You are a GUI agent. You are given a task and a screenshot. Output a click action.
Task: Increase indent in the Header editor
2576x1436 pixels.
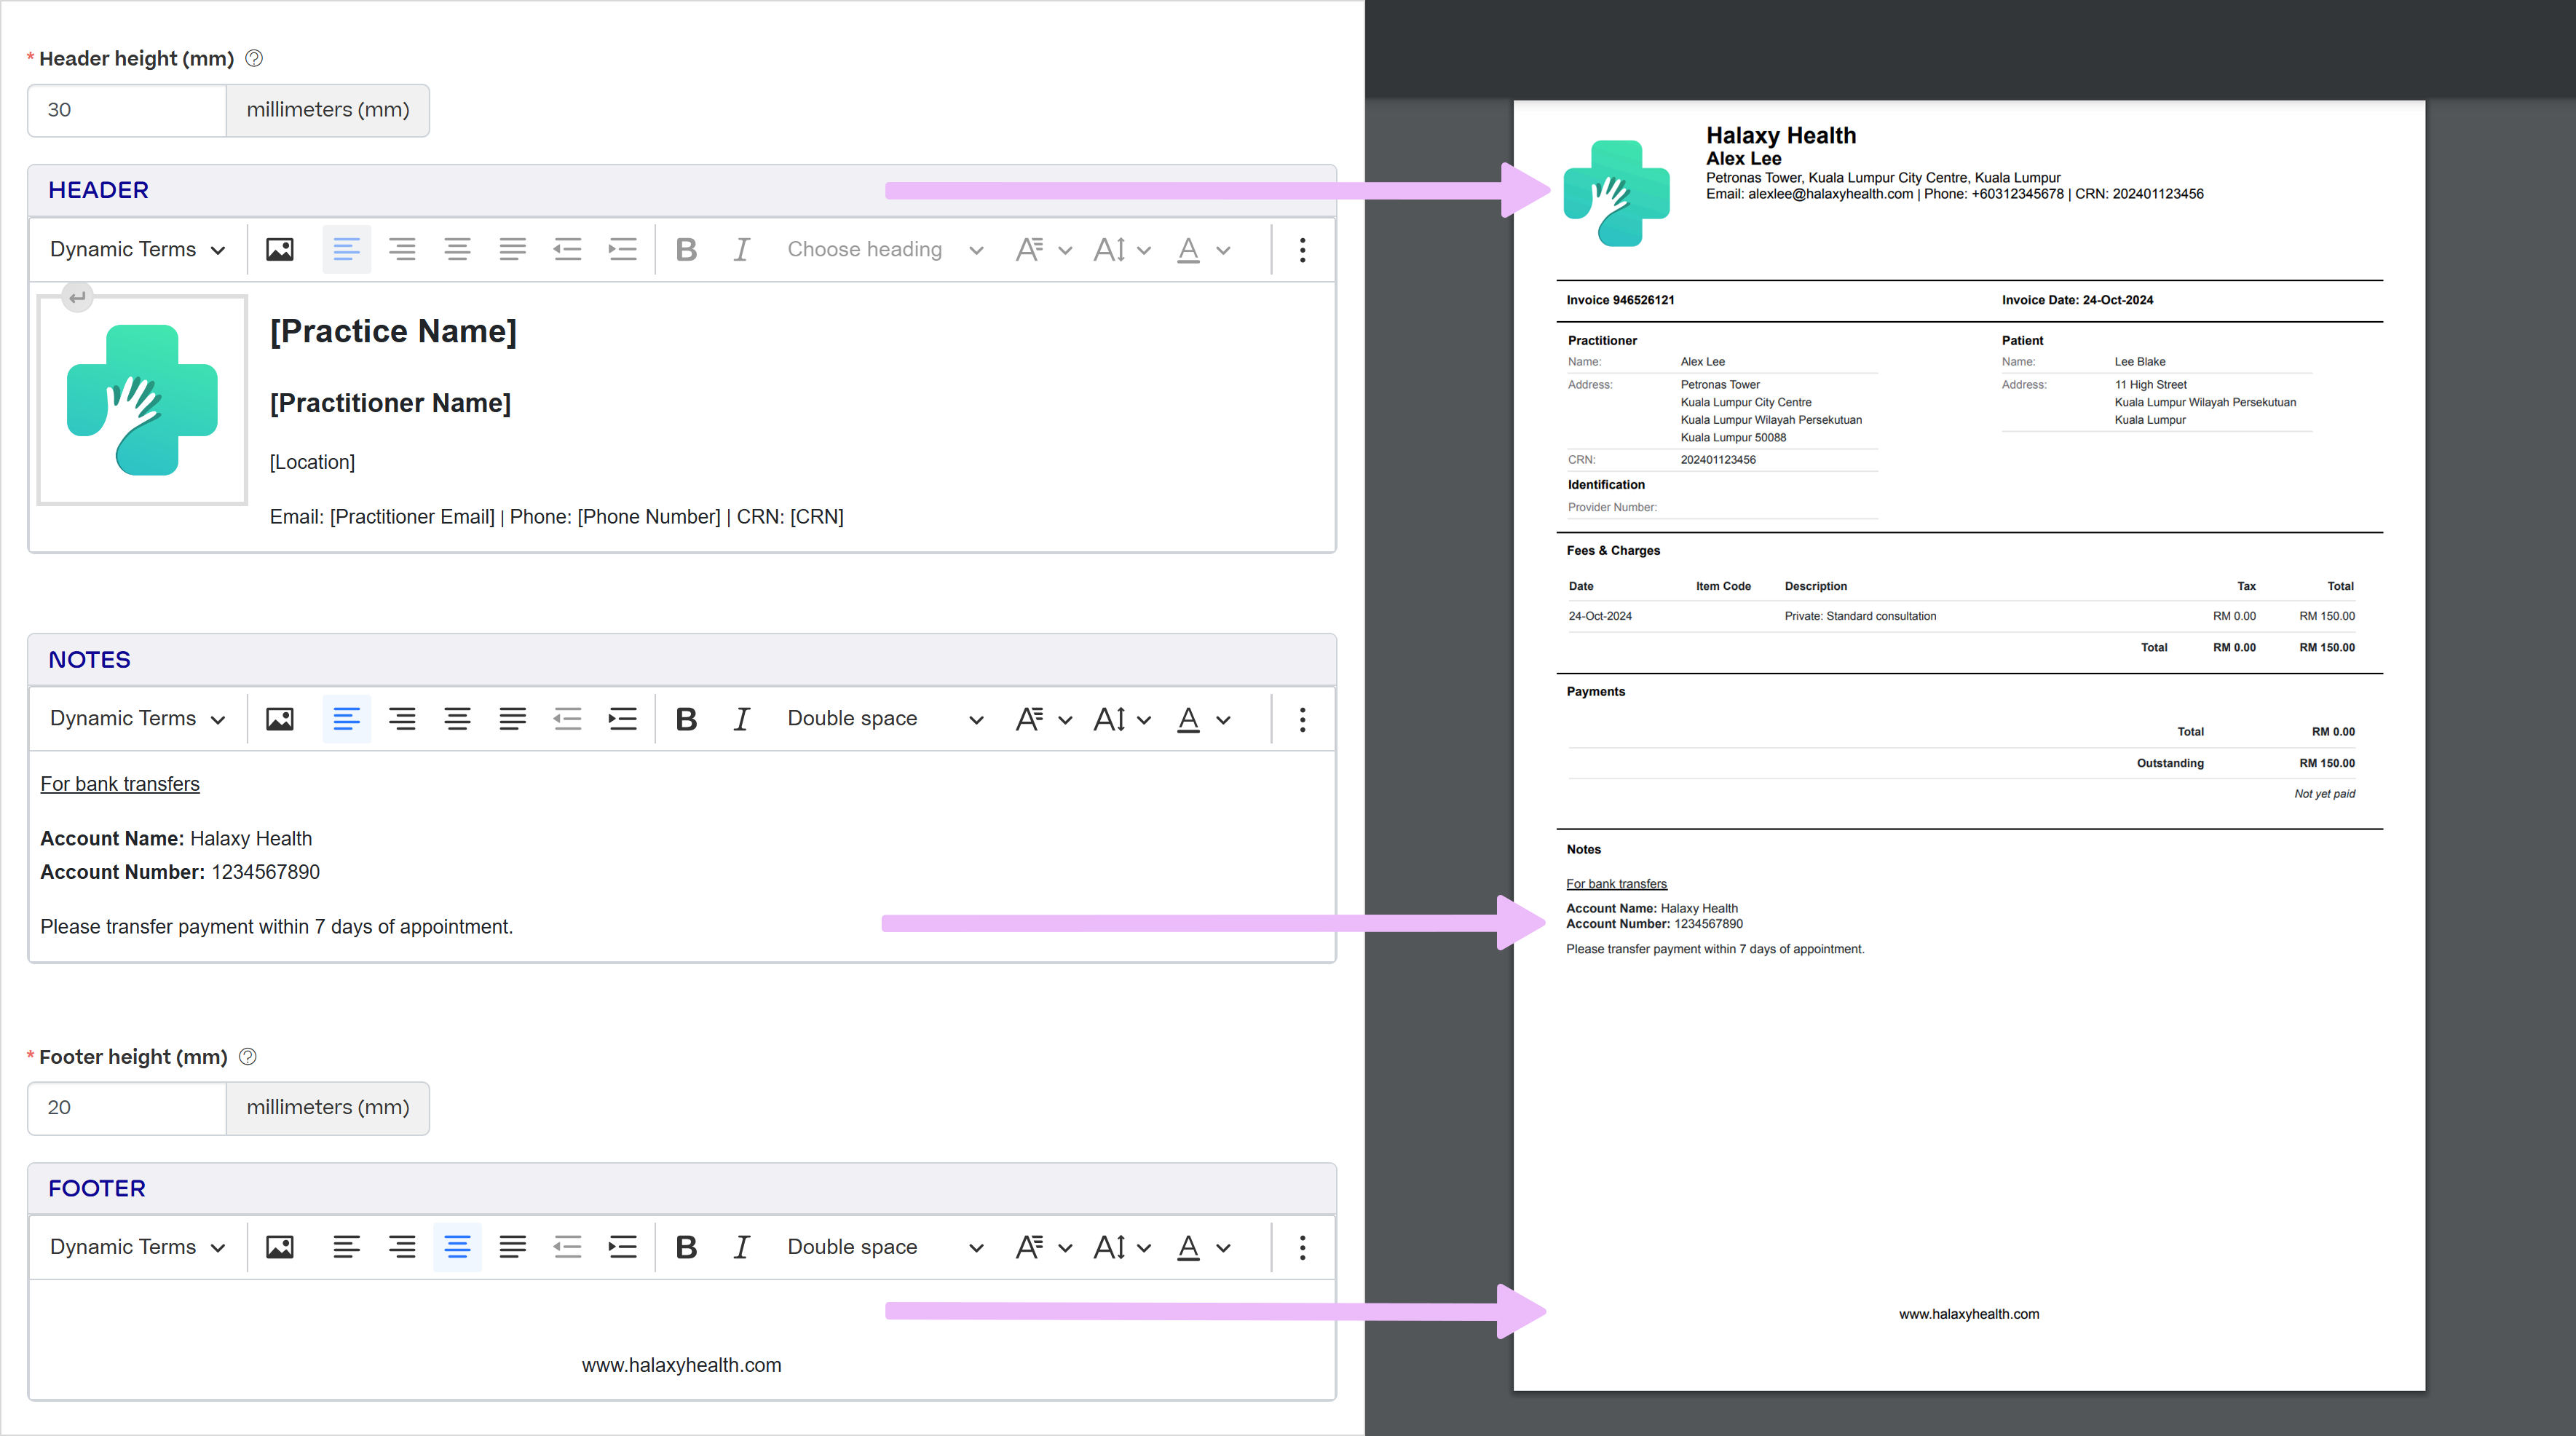(x=622, y=249)
